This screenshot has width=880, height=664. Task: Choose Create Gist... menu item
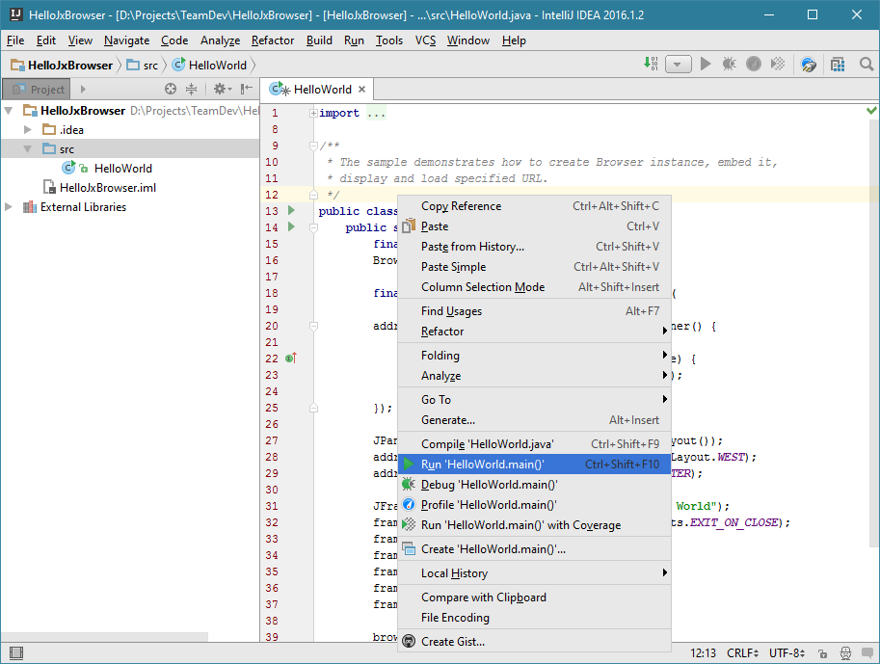click(x=534, y=642)
